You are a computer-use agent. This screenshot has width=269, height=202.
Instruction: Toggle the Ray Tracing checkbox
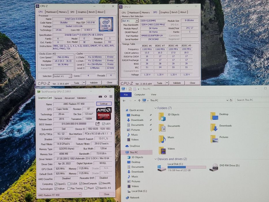tap(69, 188)
